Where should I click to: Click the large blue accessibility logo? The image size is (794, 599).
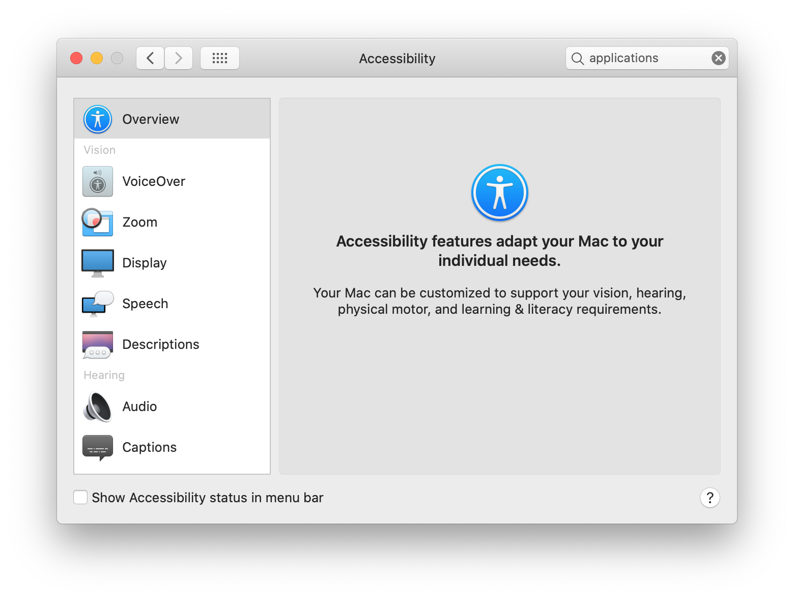[x=500, y=193]
